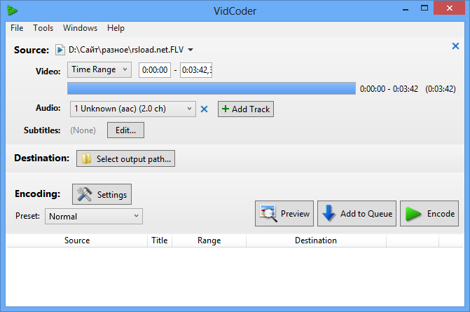Open the Help menu

(116, 28)
